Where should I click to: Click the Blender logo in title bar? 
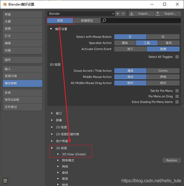click(5, 4)
